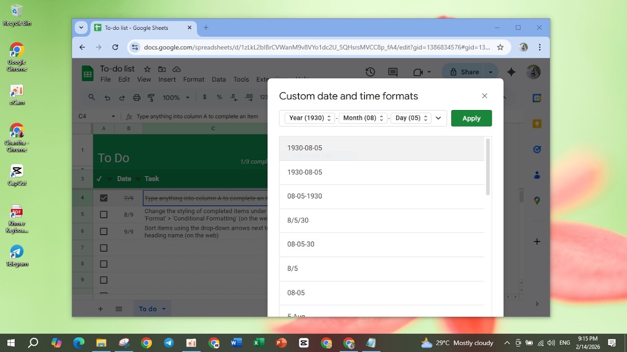The height and width of the screenshot is (352, 627).
Task: Tick the checkbox in row 6
Action: tap(103, 231)
